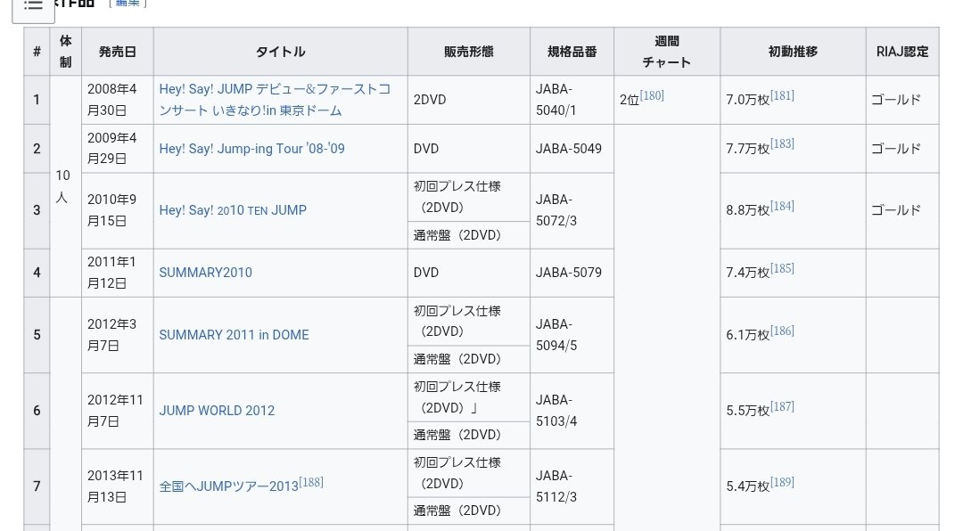Follow citation reference [184]
Image resolution: width=963 pixels, height=531 pixels.
pyautogui.click(x=782, y=206)
